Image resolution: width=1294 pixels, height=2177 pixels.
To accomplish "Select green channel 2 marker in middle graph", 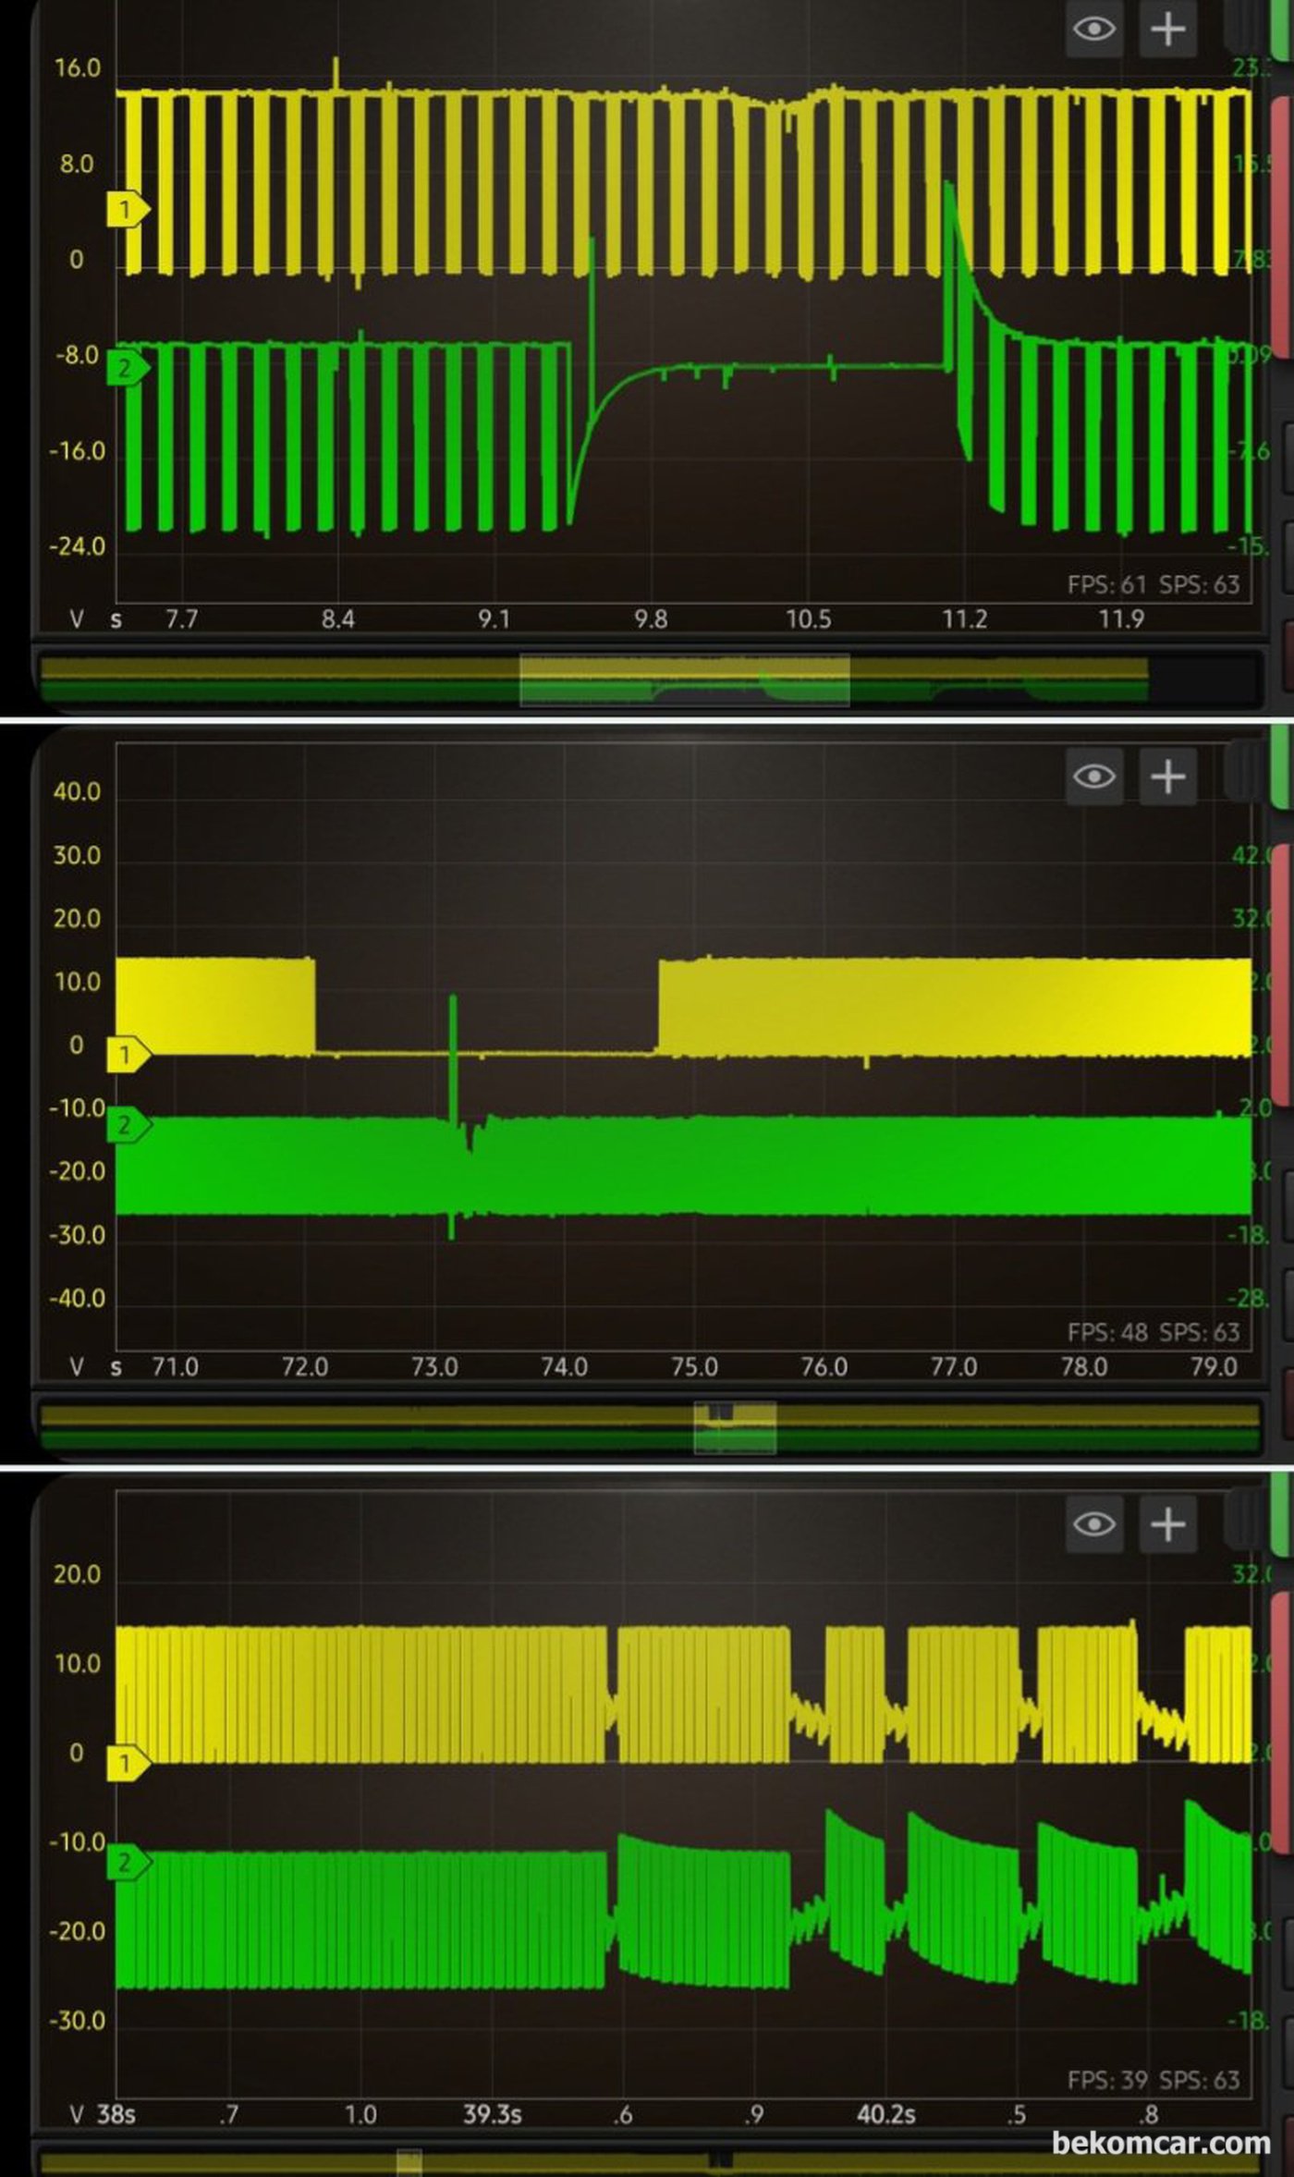I will pos(128,1125).
